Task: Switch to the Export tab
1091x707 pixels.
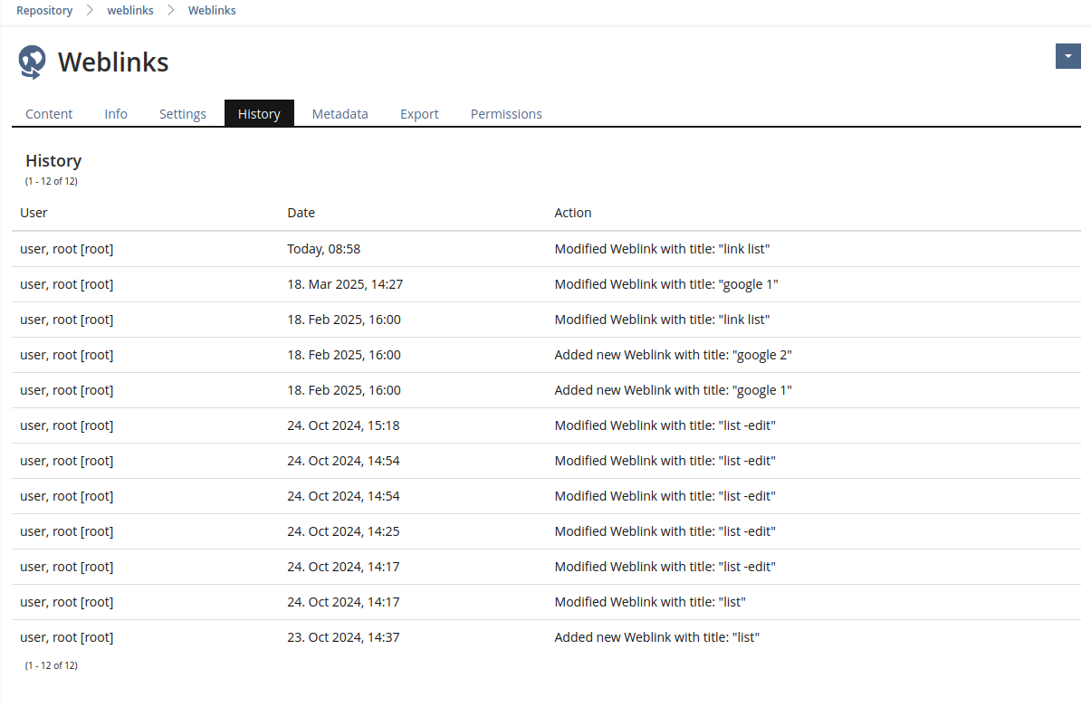Action: click(x=419, y=114)
